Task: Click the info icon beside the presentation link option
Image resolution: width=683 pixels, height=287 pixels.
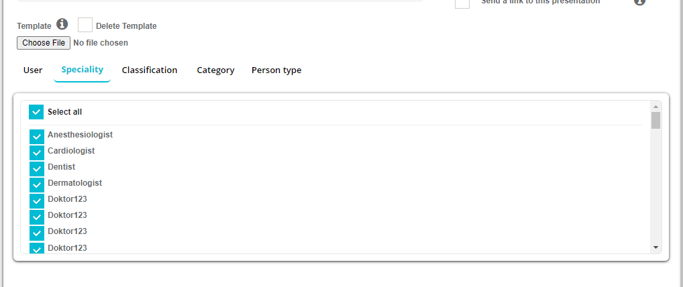Action: click(639, 2)
